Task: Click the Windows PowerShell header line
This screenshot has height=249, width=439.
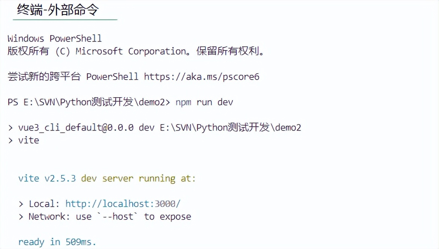Action: pos(55,38)
